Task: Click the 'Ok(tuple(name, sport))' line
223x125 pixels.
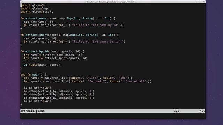Action: point(43,65)
